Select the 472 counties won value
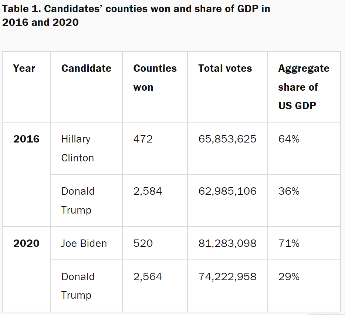Image resolution: width=345 pixels, height=315 pixels. point(143,139)
